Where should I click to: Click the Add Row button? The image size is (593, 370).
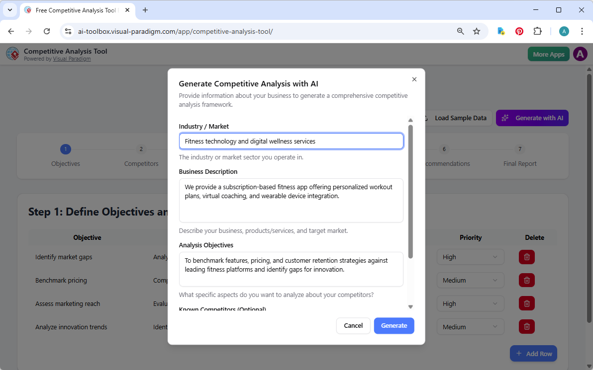pyautogui.click(x=533, y=353)
